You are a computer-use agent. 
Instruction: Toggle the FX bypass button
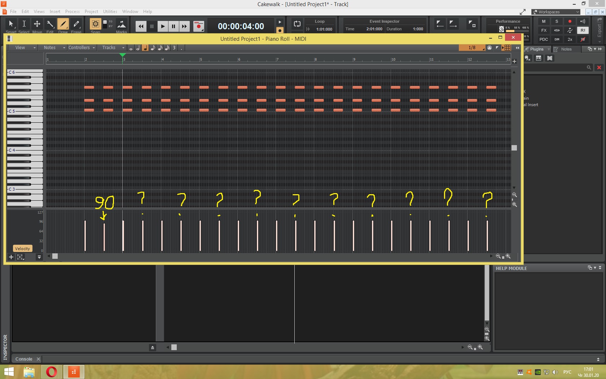pyautogui.click(x=544, y=30)
